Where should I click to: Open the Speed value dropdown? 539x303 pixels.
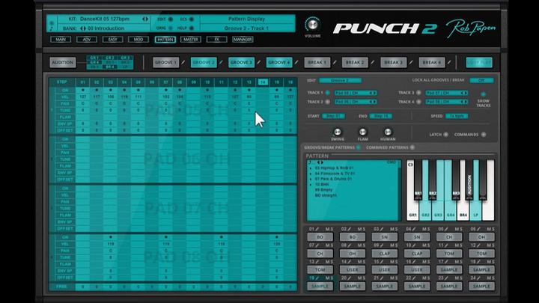pyautogui.click(x=457, y=116)
